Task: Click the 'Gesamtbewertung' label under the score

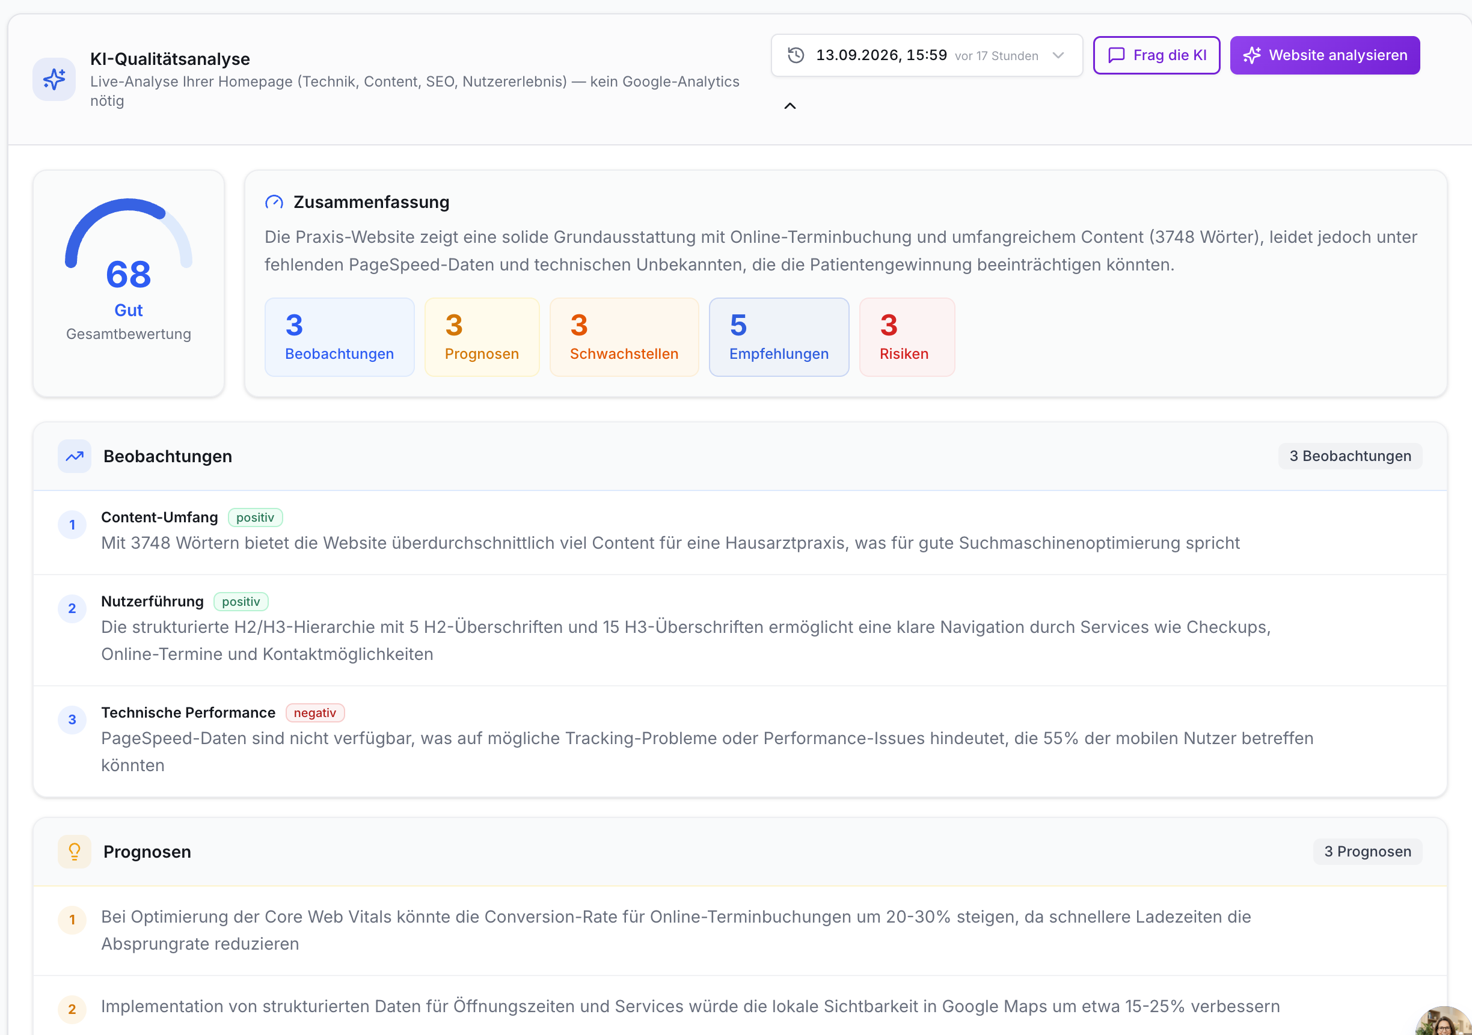Action: click(128, 335)
